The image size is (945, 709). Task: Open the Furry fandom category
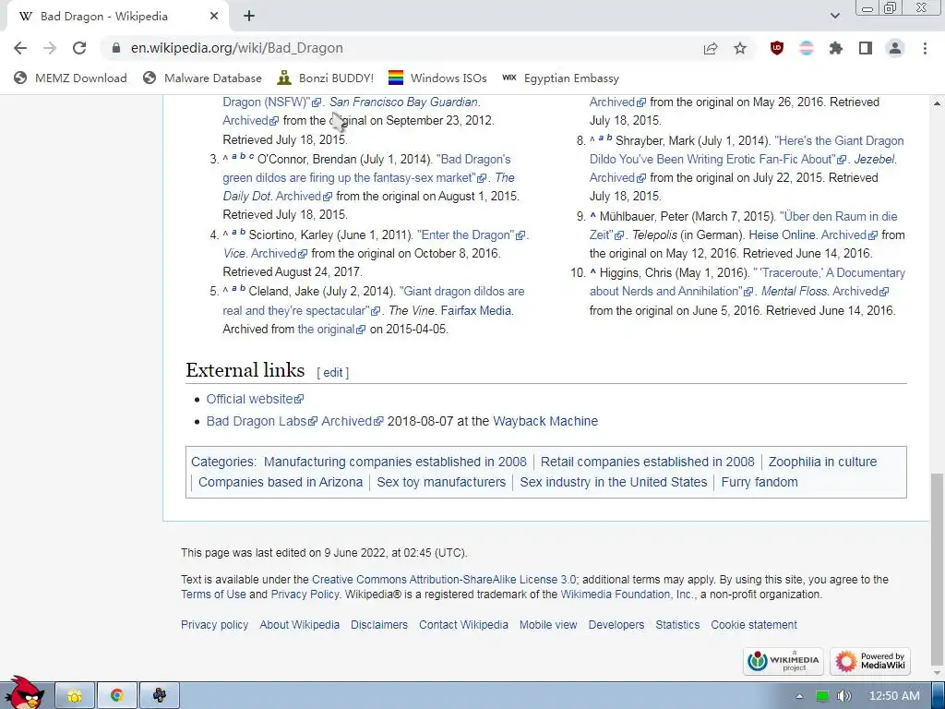pos(760,482)
